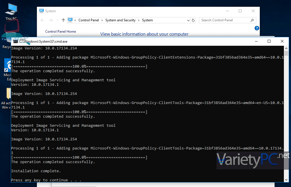The width and height of the screenshot is (291, 187).
Task: Close the System window
Action: 253,11
